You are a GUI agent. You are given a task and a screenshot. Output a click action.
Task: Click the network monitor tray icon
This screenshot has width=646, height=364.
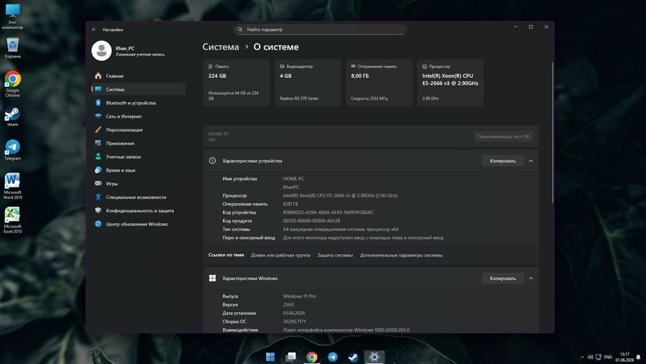(599, 357)
